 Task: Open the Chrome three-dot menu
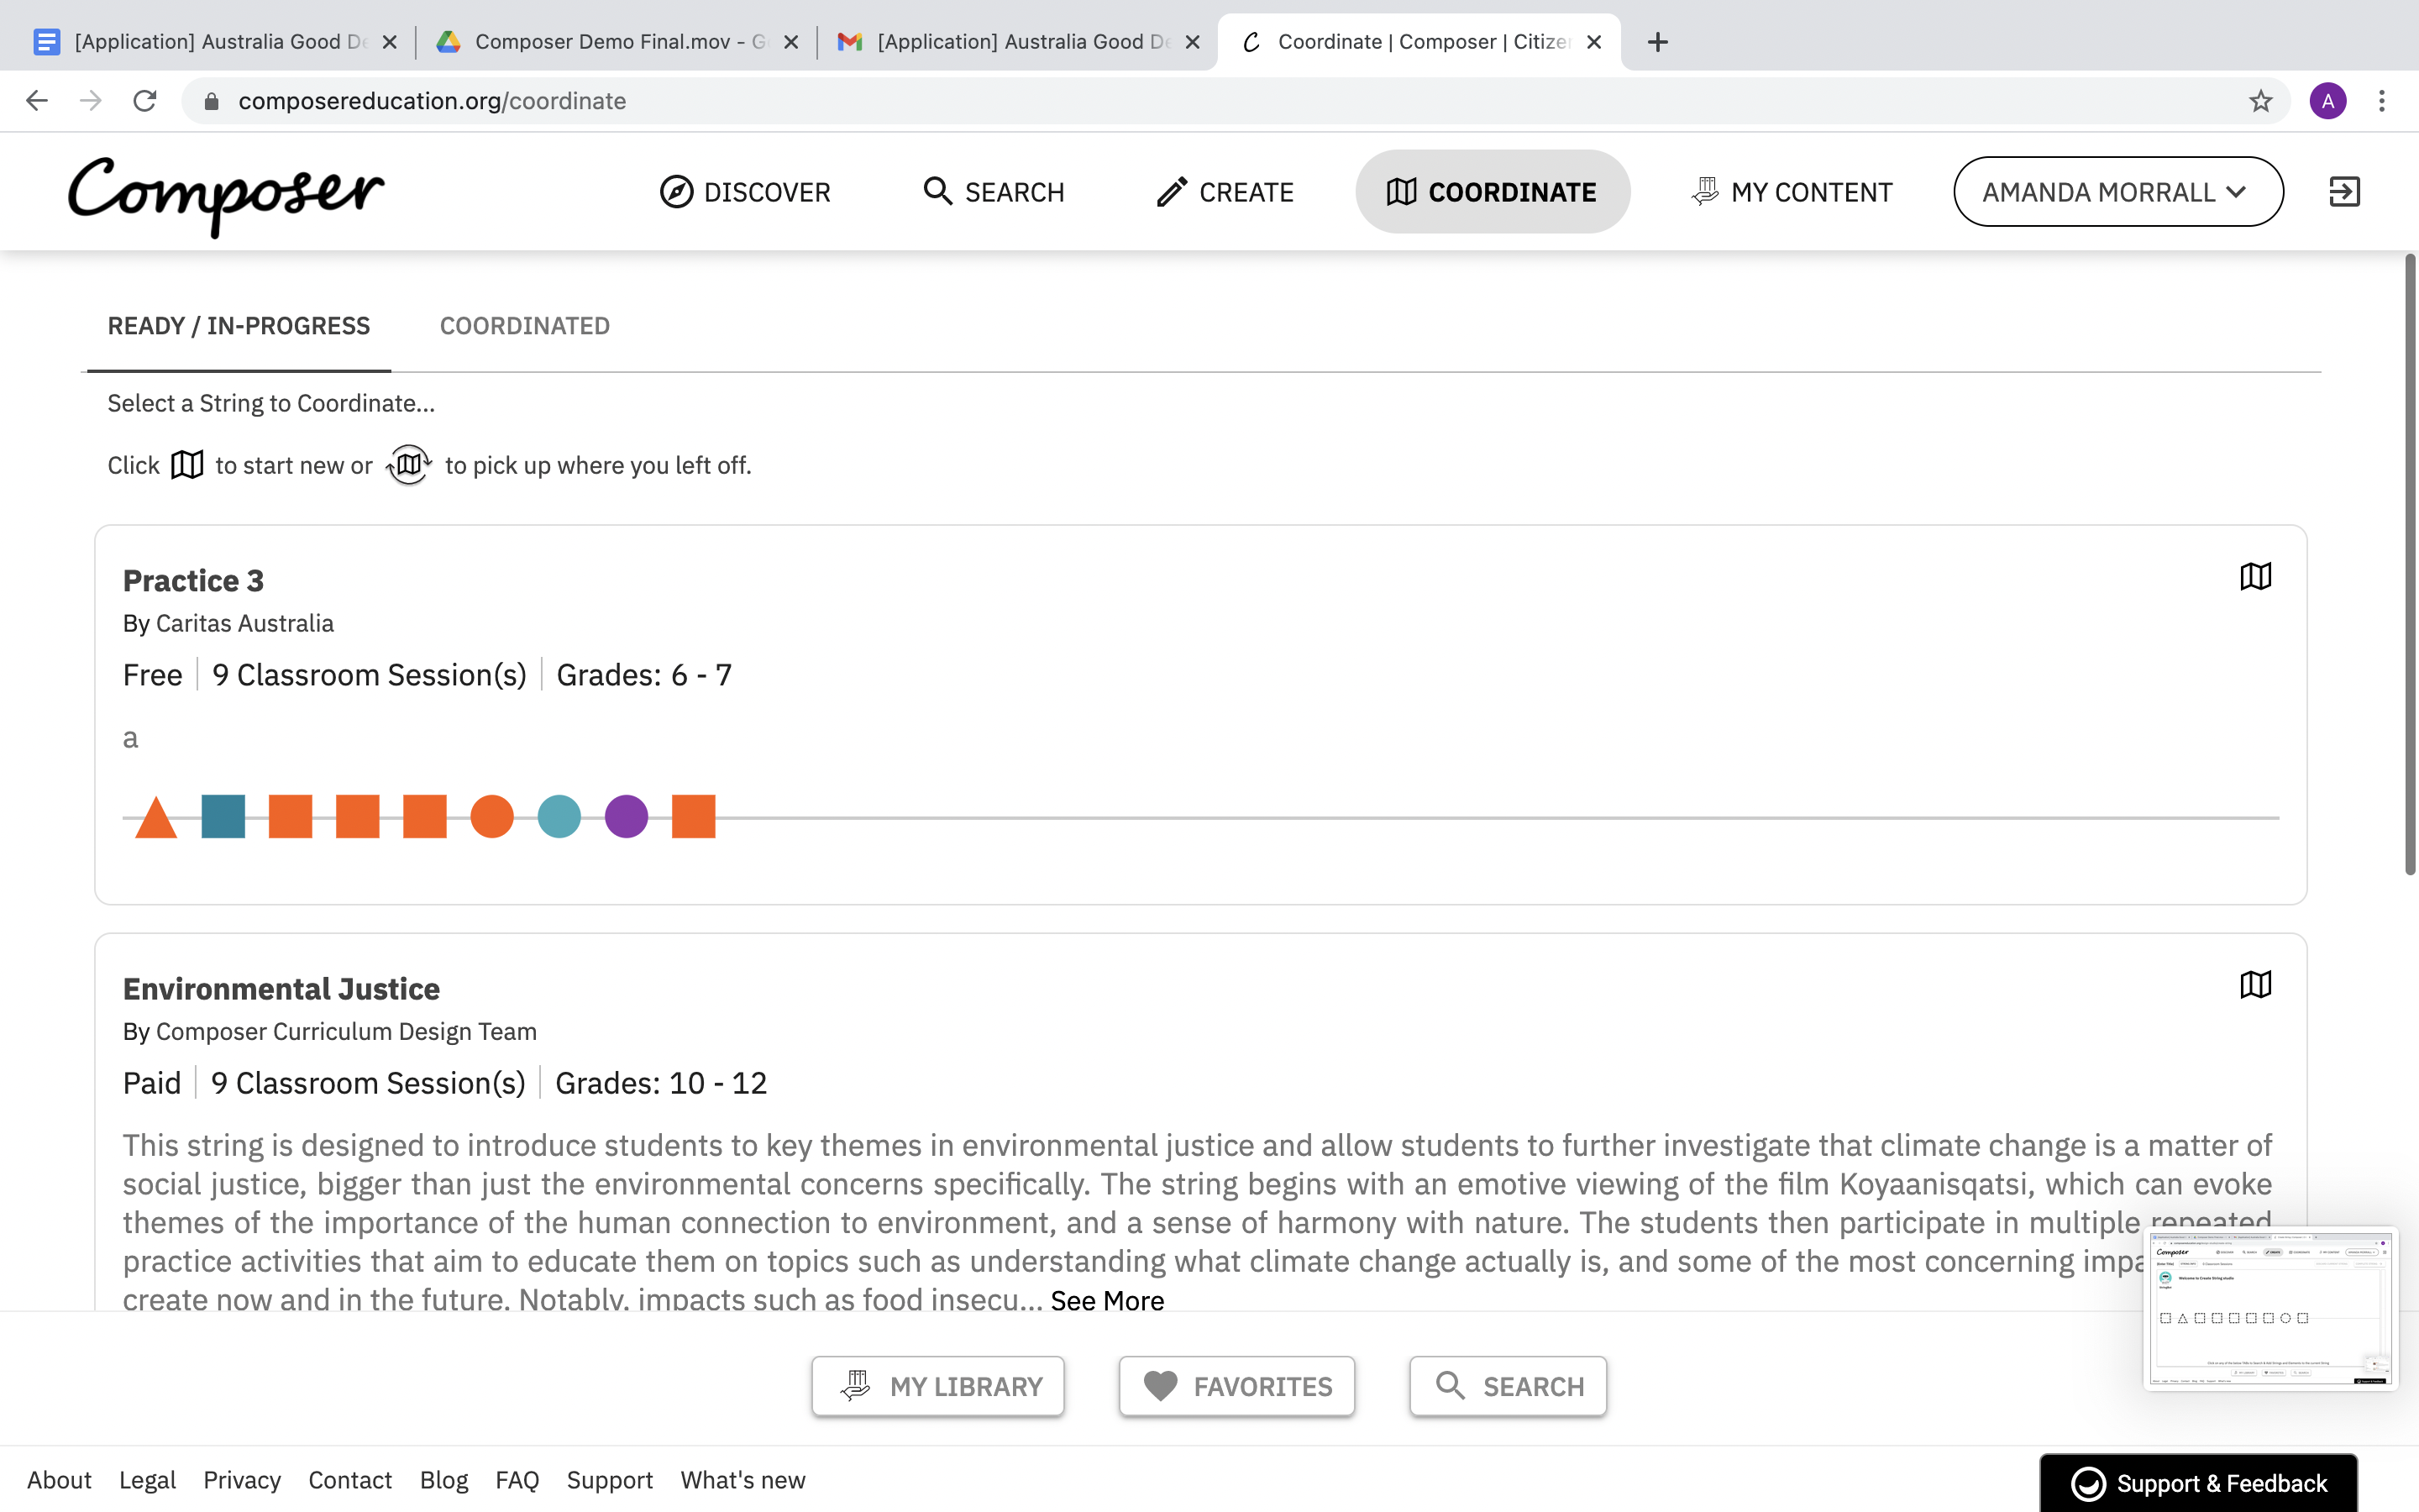click(2382, 101)
